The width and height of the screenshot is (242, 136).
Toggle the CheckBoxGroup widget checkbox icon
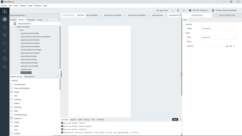click(x=12, y=115)
